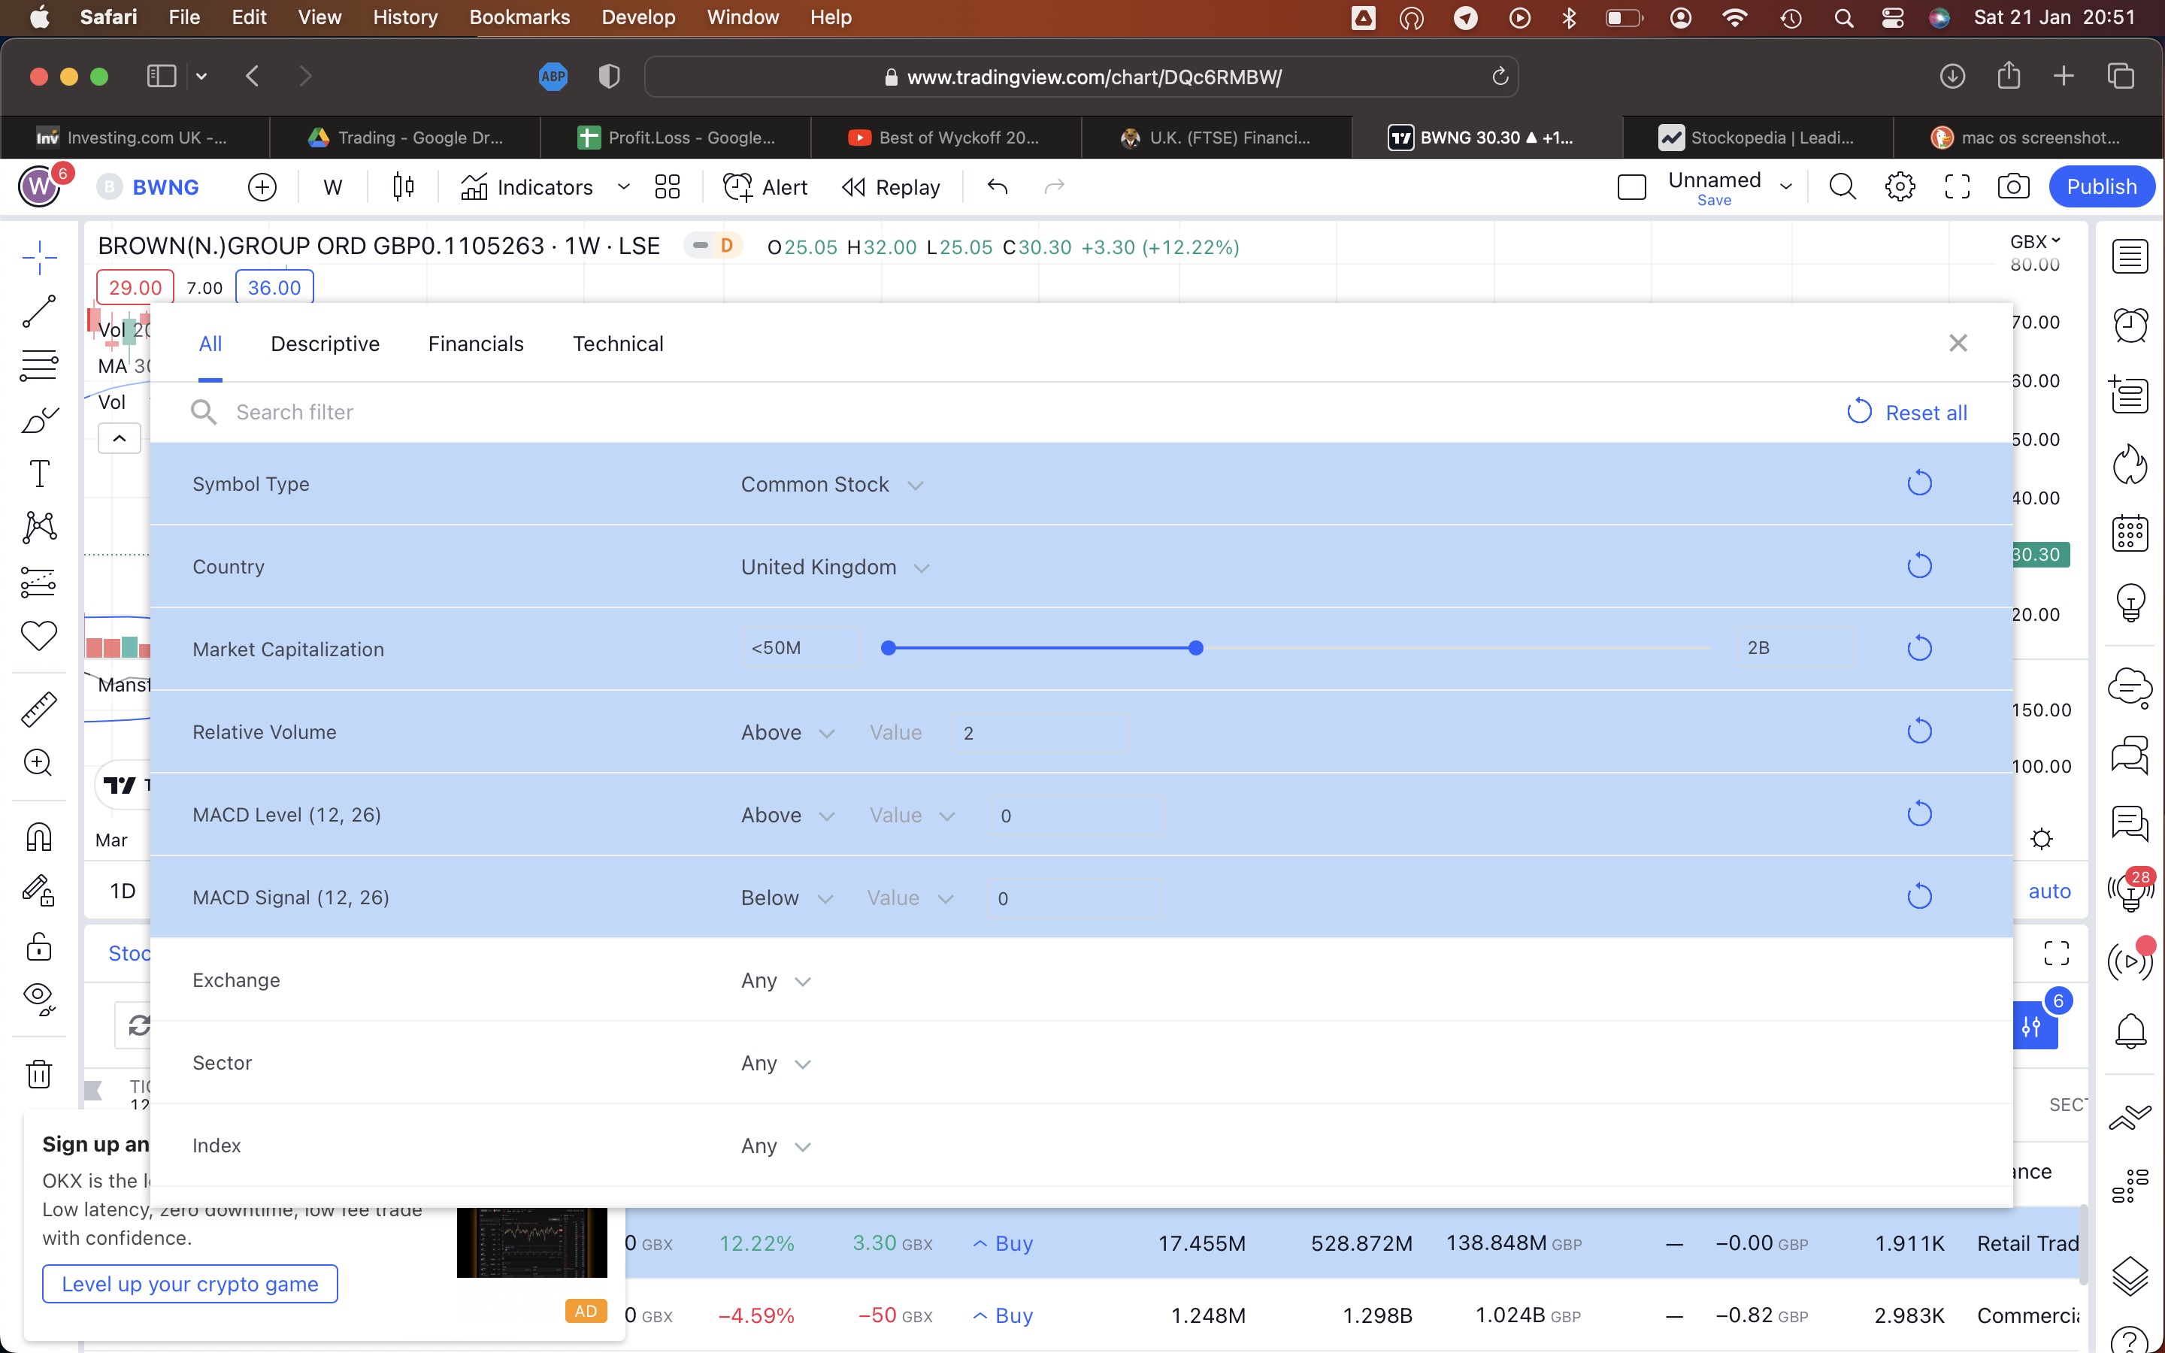Screen dimensions: 2165x1353
Task: Click the quick search magnifier in toolbar
Action: click(1842, 186)
